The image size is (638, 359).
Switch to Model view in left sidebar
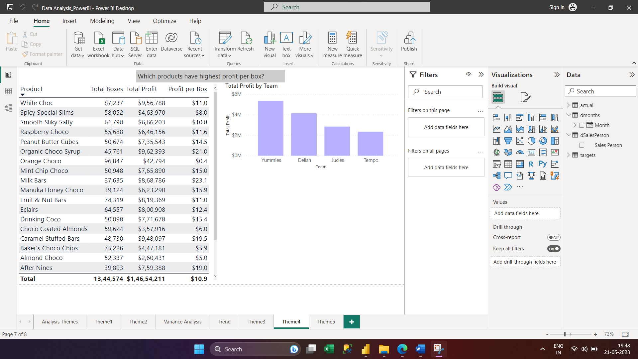click(x=8, y=108)
